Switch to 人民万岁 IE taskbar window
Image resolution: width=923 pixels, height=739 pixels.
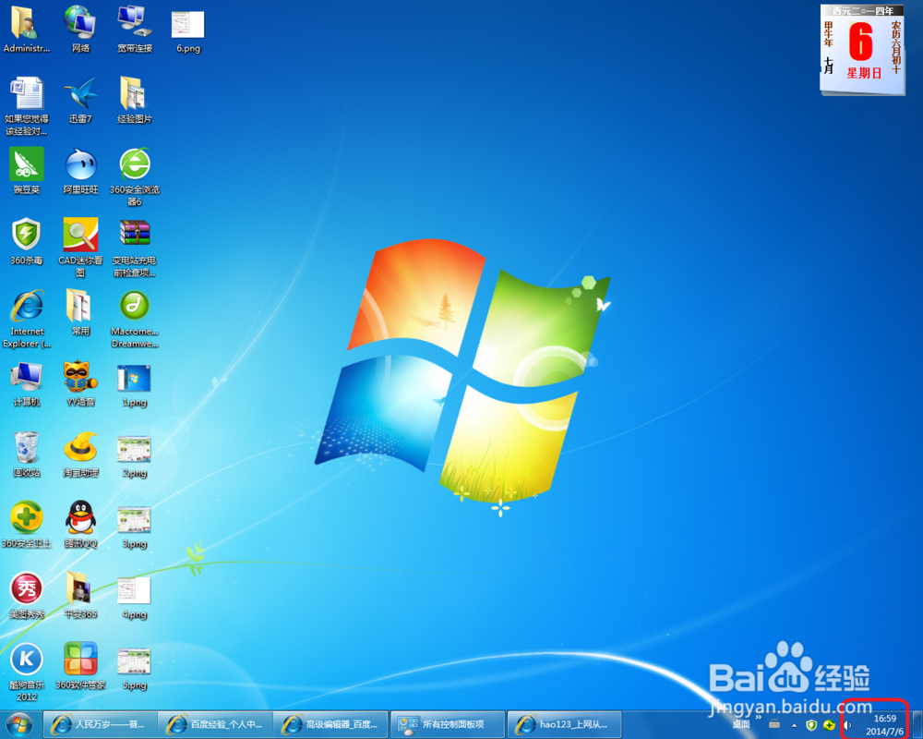click(101, 724)
